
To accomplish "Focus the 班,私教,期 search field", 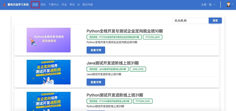I will click(191, 21).
